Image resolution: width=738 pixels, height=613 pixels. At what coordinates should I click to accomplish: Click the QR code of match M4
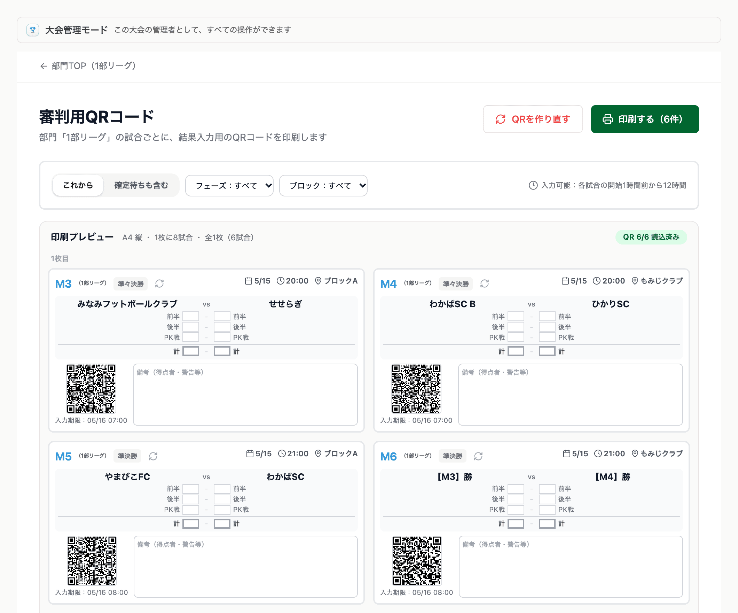point(416,388)
